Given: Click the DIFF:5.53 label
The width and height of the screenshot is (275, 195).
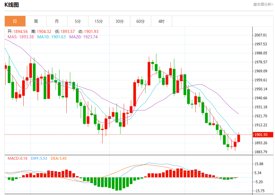Looking at the screenshot, I should click(39, 158).
